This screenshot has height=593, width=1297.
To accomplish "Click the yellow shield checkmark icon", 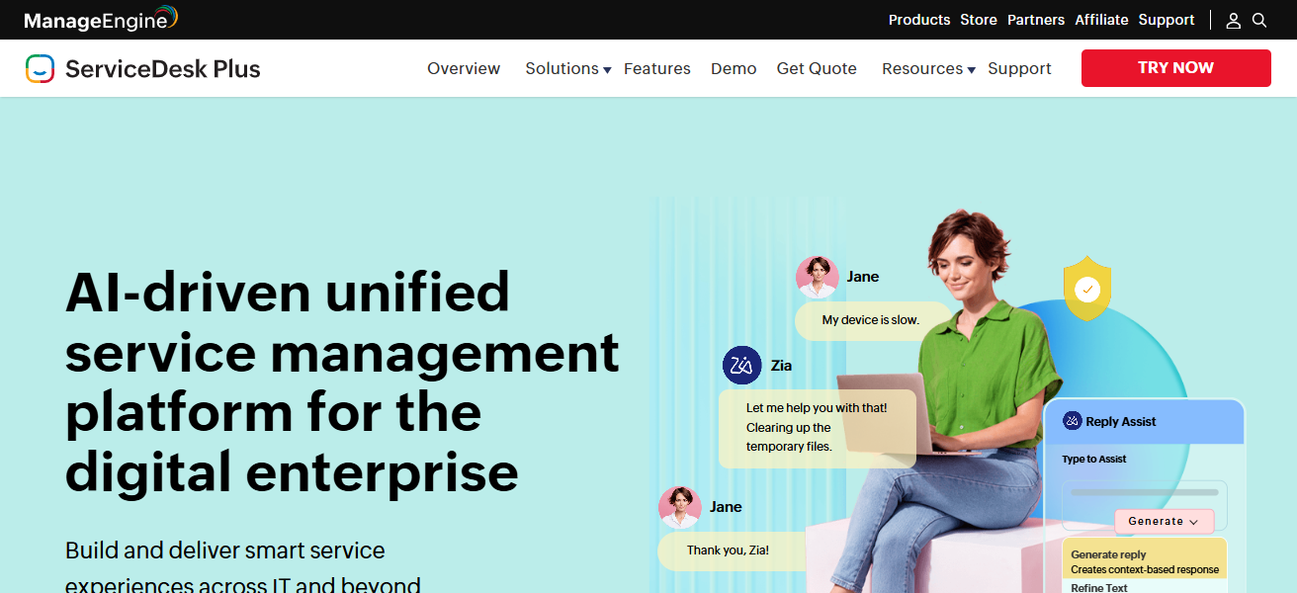I will pyautogui.click(x=1087, y=289).
